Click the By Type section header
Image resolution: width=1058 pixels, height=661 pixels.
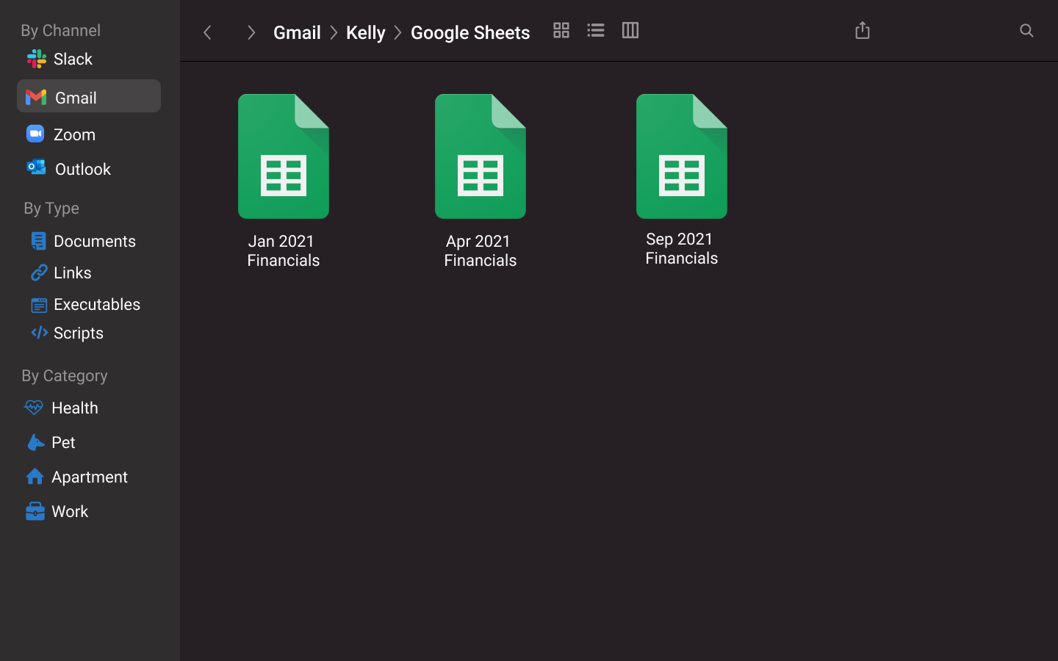pos(51,208)
